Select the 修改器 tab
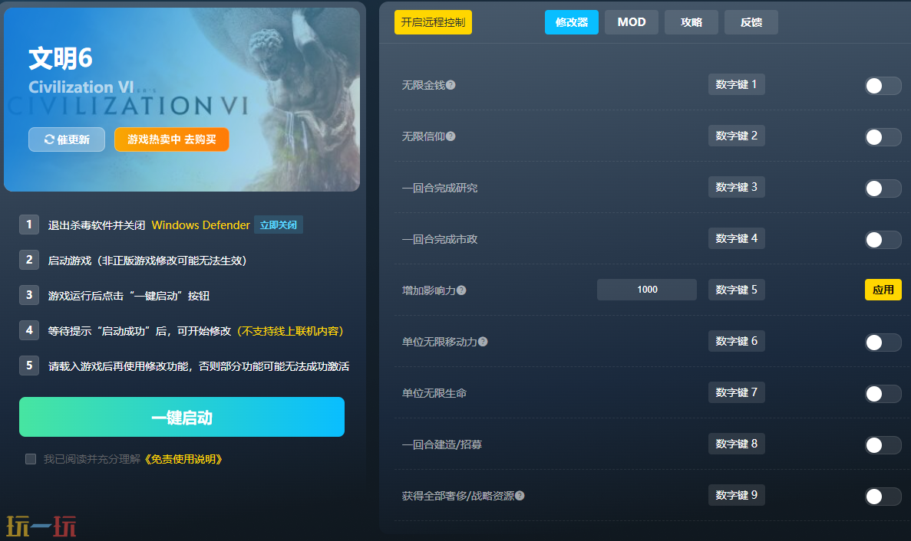This screenshot has width=911, height=541. pos(571,22)
